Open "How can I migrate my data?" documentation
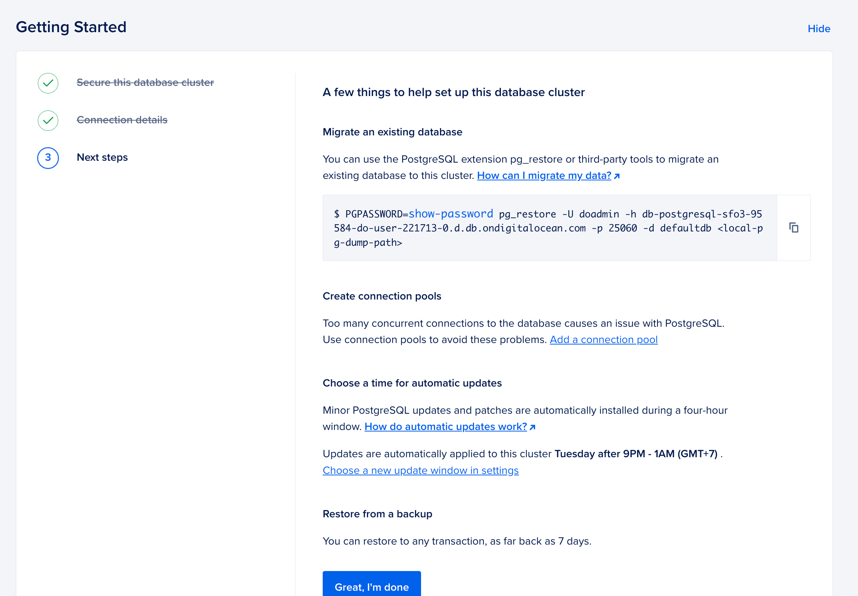The width and height of the screenshot is (858, 596). (544, 175)
